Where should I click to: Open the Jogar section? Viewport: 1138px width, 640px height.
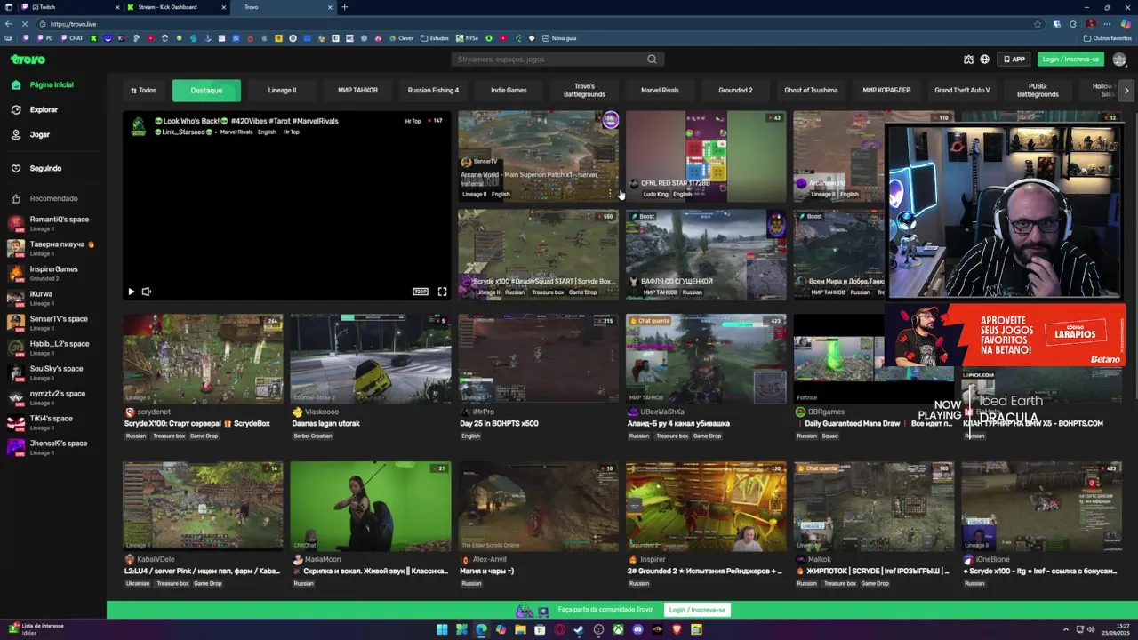tap(39, 134)
